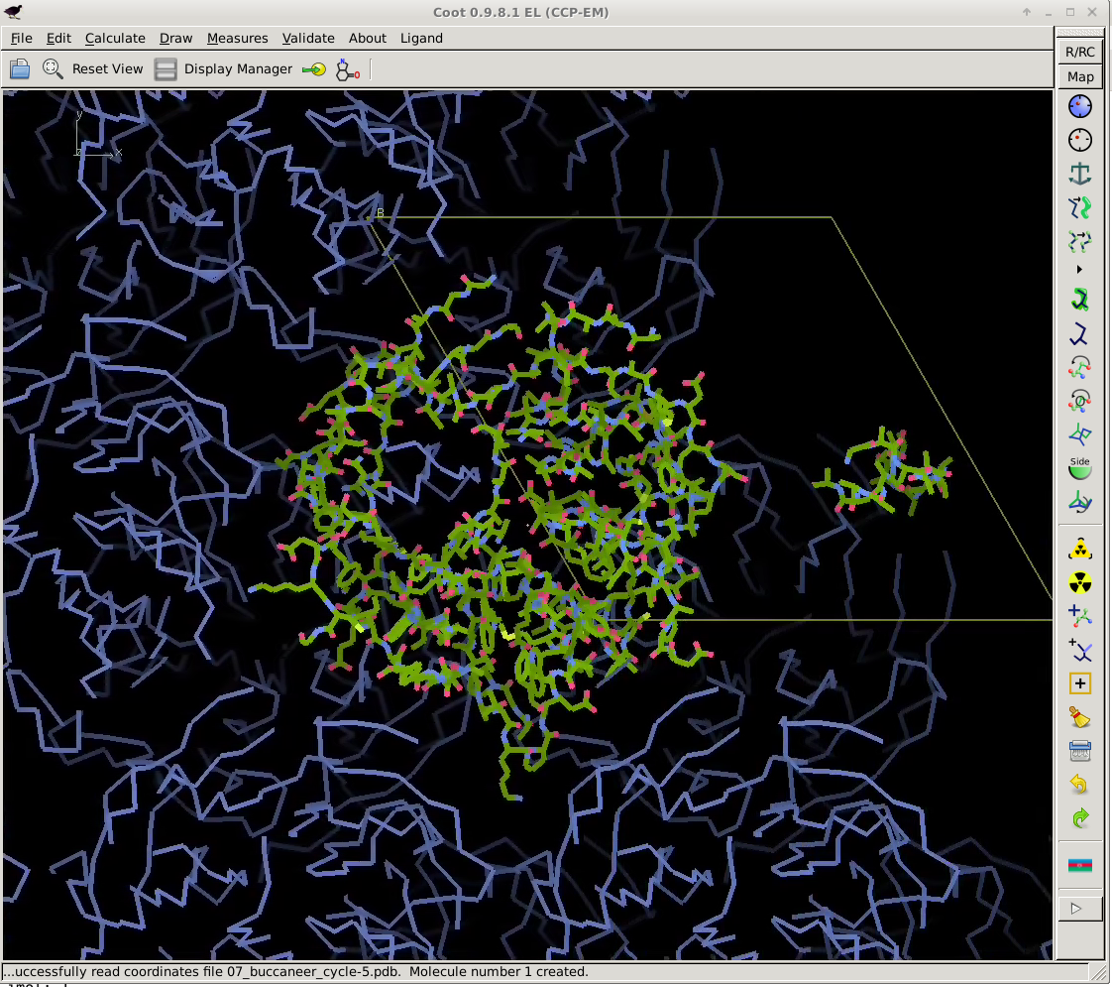Click the up-arrow keep-above button in title bar
Screen dimensions: 1112x987
[1026, 12]
